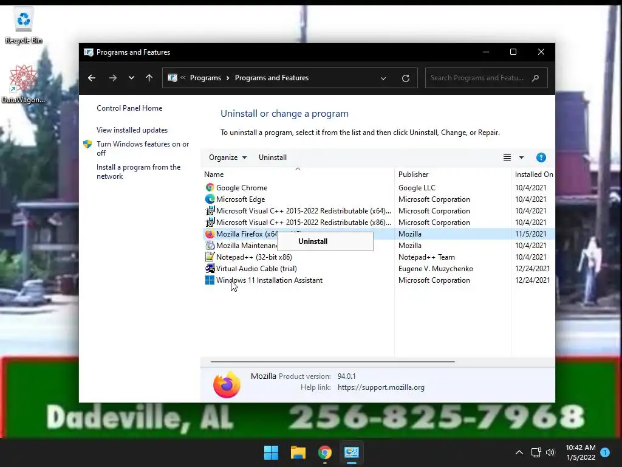Choose Uninstall from the context menu

325,241
